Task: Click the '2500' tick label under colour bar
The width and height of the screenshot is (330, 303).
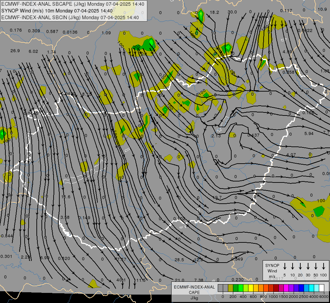Action: (304, 297)
